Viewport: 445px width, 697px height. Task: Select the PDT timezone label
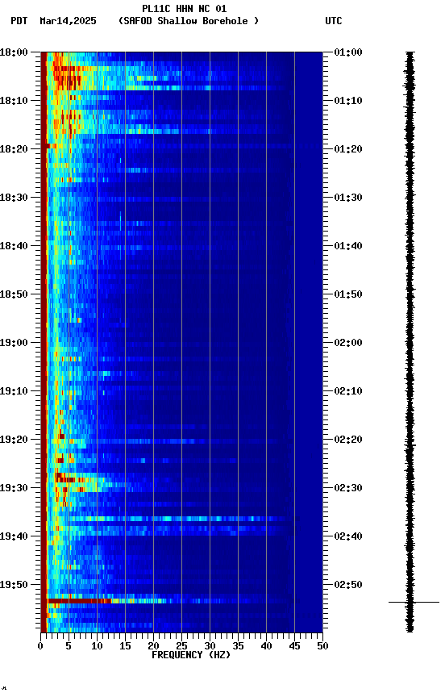[x=19, y=21]
